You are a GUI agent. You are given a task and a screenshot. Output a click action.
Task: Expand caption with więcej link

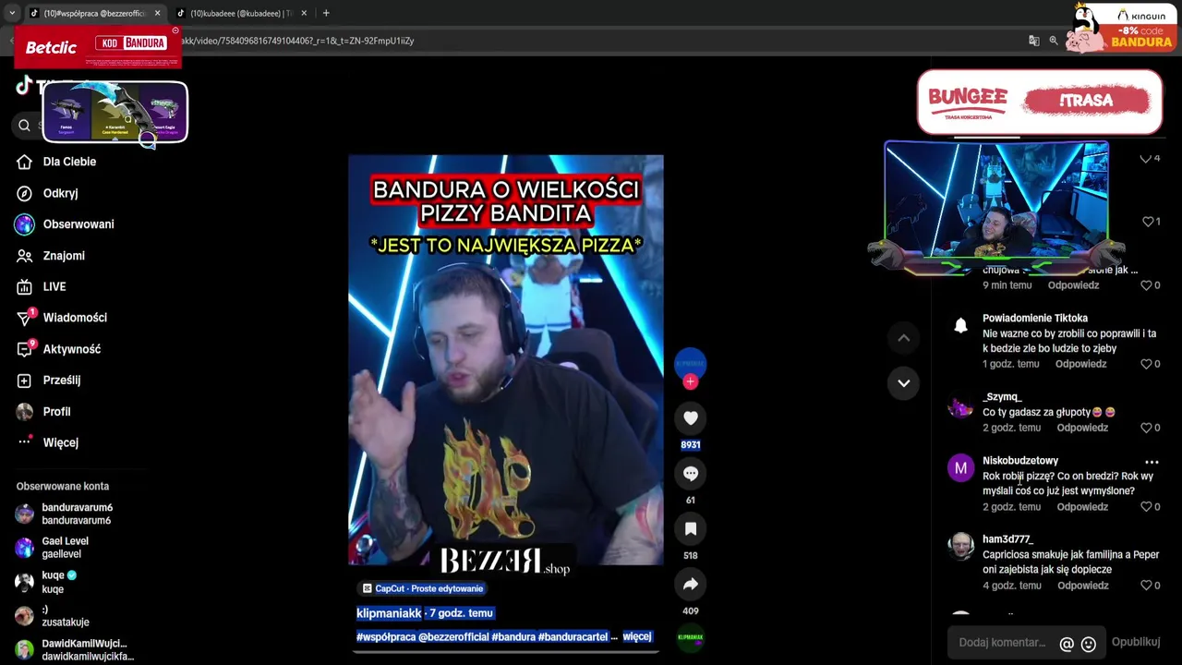(x=637, y=636)
